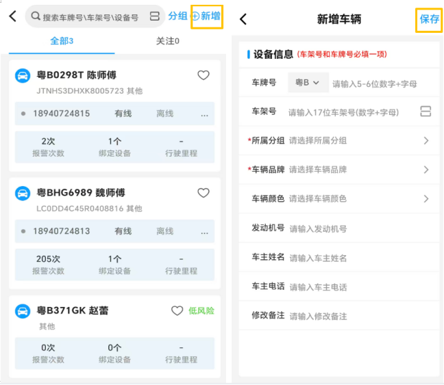Tap car icon for 粤B371GK 赵蕾

[x=23, y=311]
